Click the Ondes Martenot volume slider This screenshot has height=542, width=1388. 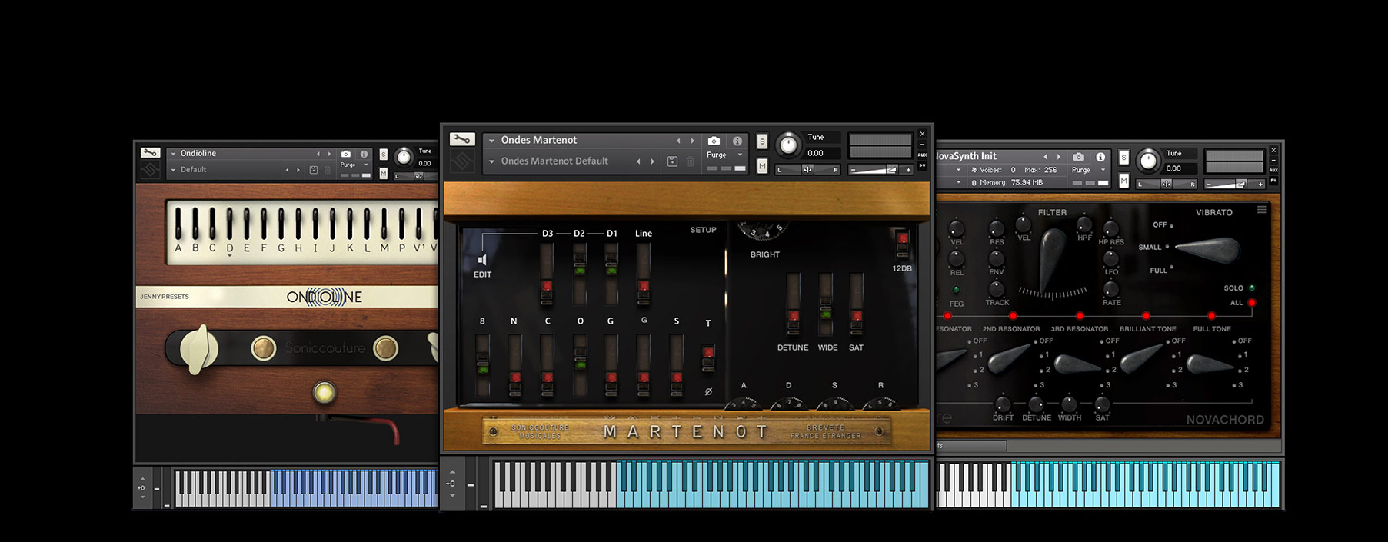[x=880, y=169]
